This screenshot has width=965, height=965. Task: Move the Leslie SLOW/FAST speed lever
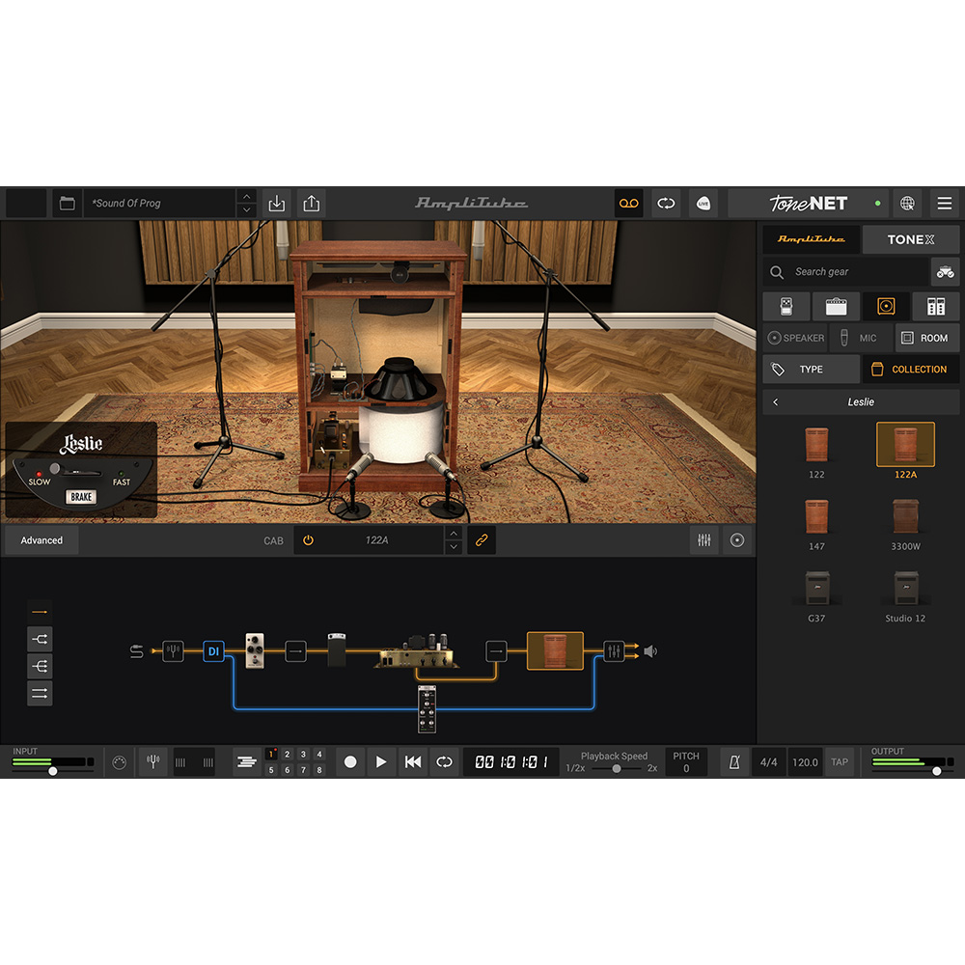pyautogui.click(x=55, y=469)
